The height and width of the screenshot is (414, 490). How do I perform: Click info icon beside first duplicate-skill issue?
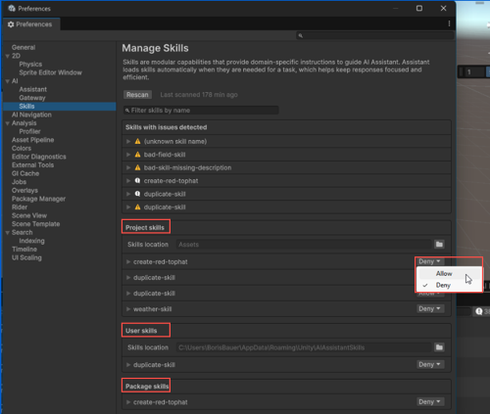[x=137, y=194]
